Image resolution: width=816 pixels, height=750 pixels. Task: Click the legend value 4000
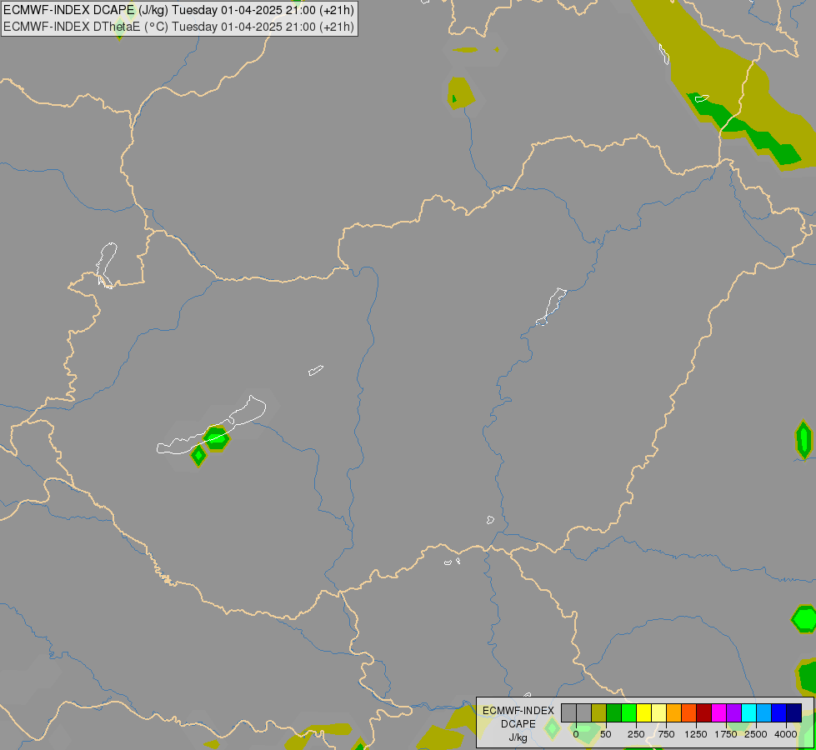click(786, 734)
